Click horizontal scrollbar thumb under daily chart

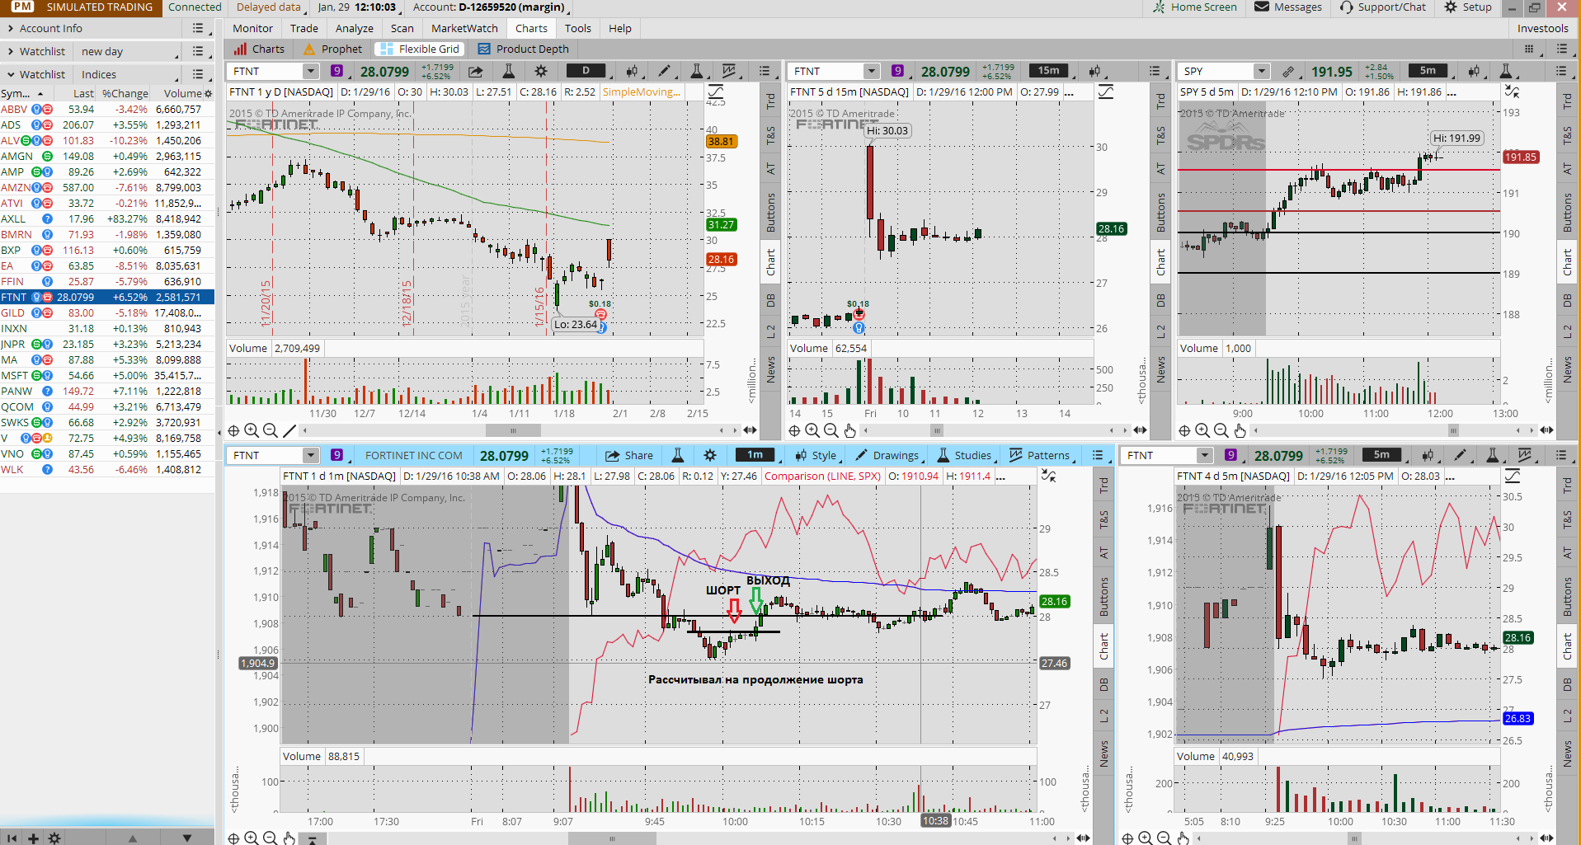[513, 430]
